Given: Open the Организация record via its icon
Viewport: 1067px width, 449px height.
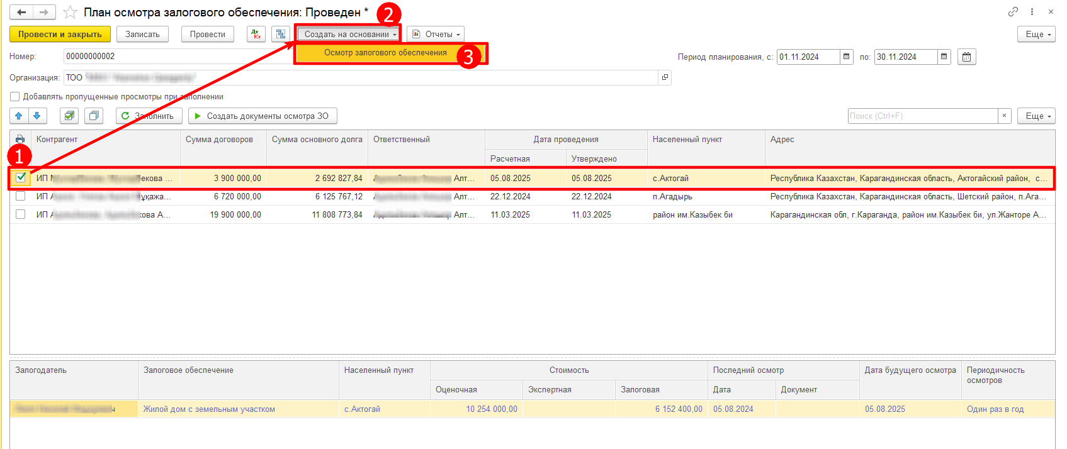Looking at the screenshot, I should [665, 77].
